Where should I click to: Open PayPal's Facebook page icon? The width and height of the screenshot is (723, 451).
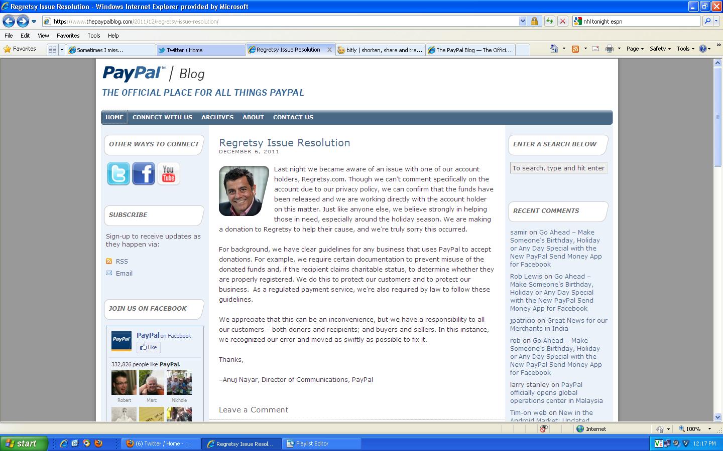(144, 173)
